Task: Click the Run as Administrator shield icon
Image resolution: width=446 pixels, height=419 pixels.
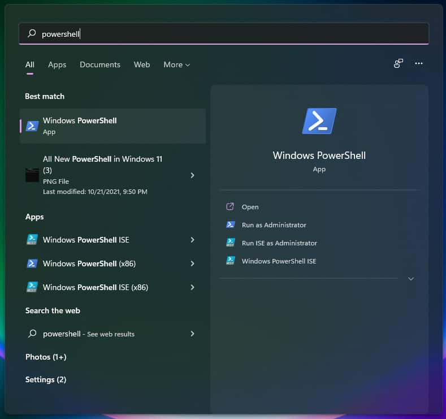Action: [x=230, y=225]
